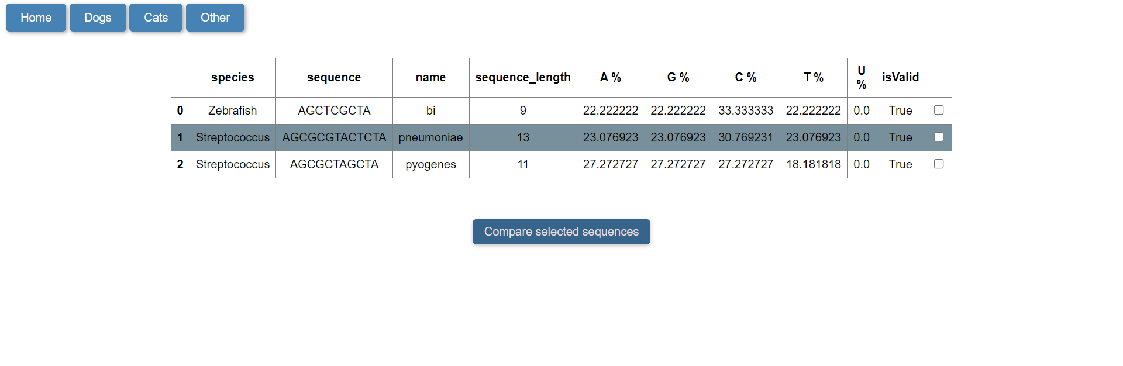
Task: Click the C % column header
Action: [x=746, y=78]
